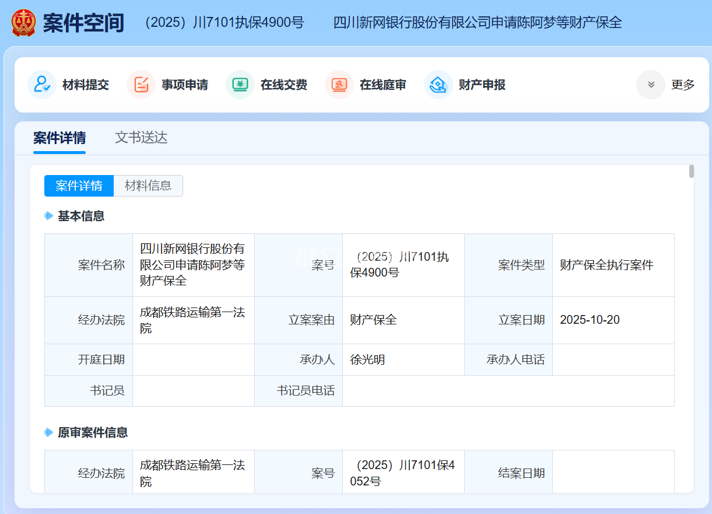Click the 原审案件信息 section arrow marker
This screenshot has width=712, height=514.
49,432
